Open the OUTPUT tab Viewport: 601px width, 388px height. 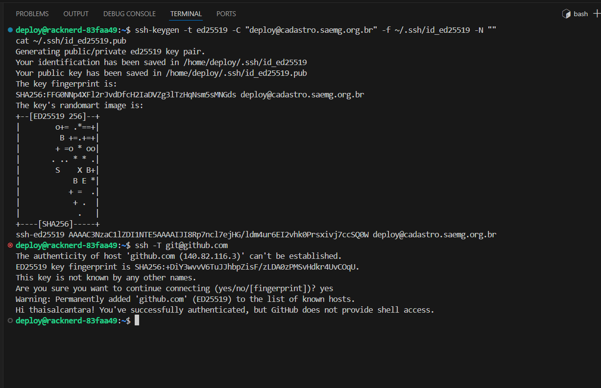click(76, 14)
